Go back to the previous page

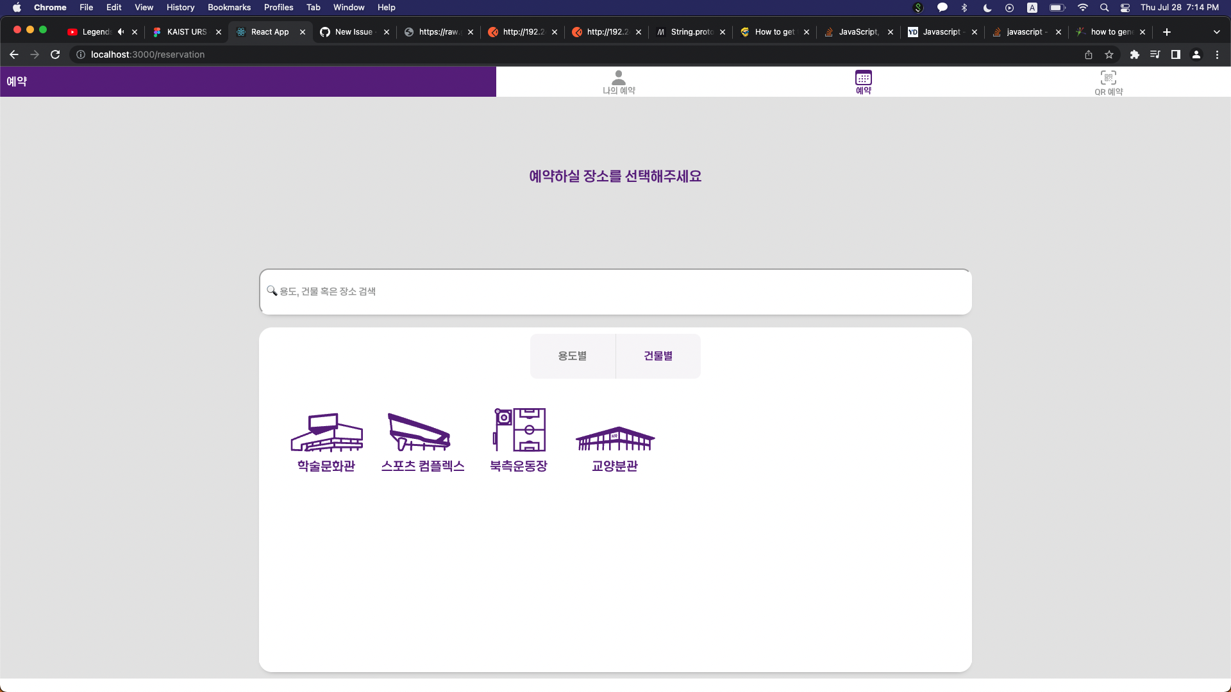[x=14, y=54]
